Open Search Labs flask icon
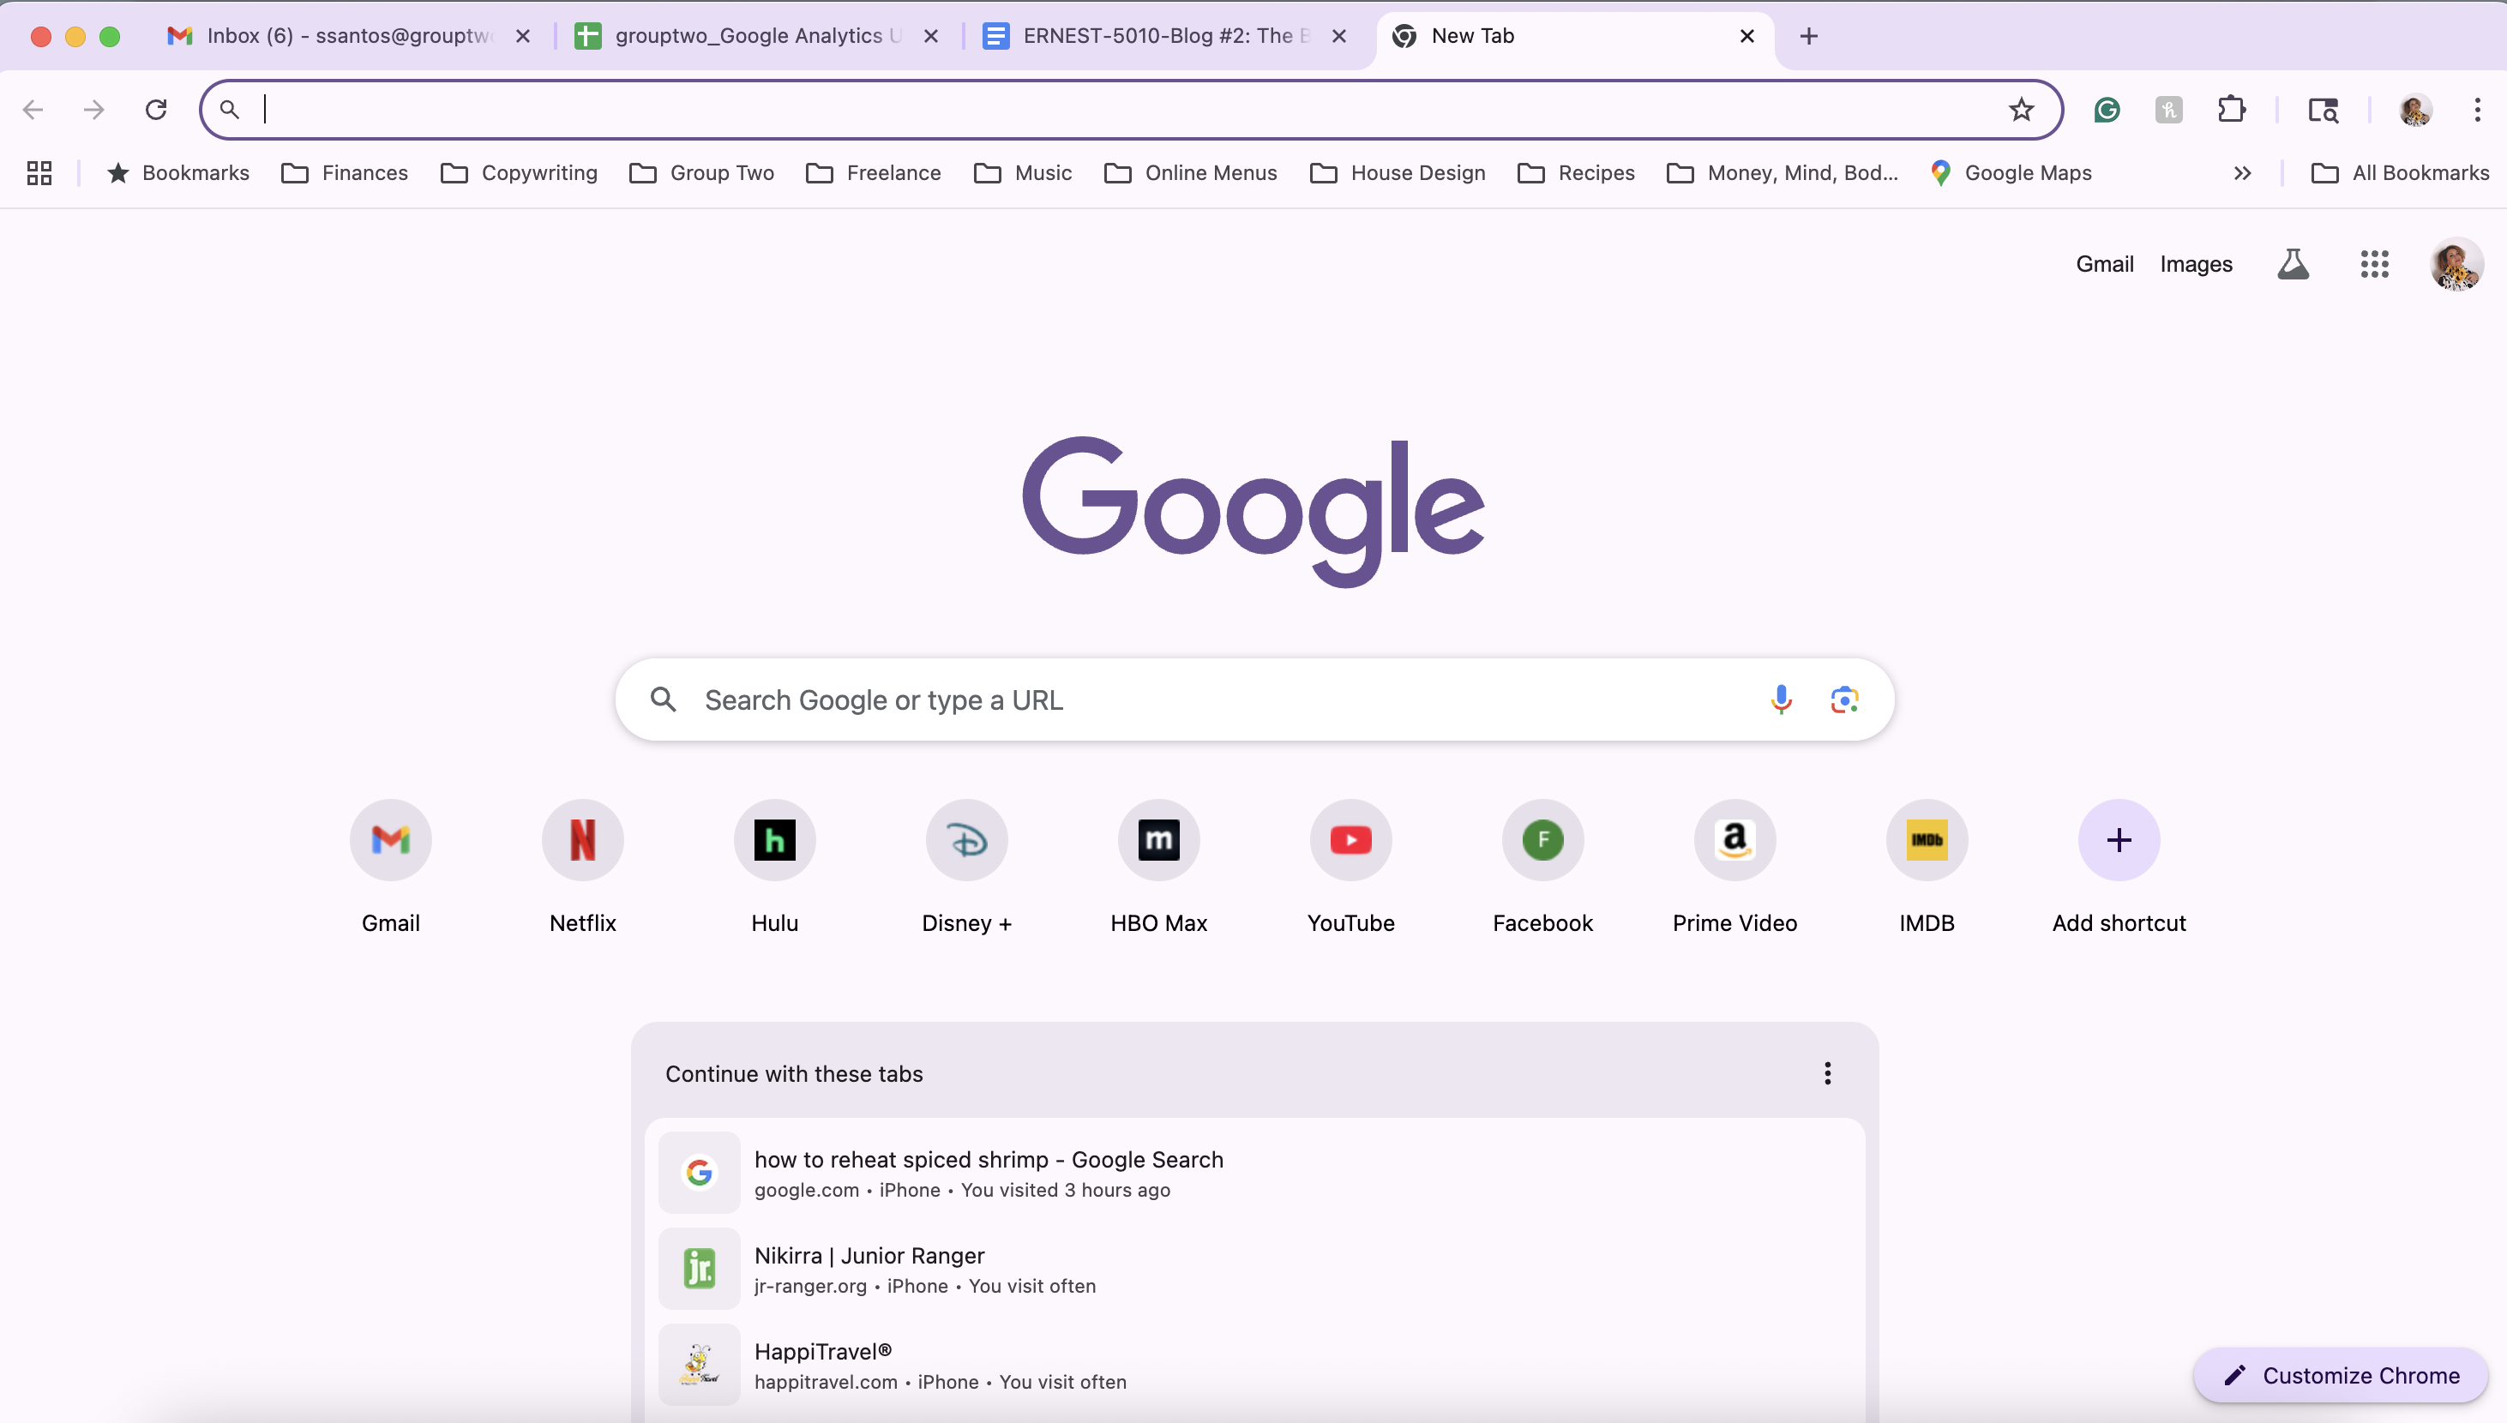The image size is (2507, 1423). [x=2293, y=264]
